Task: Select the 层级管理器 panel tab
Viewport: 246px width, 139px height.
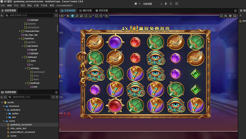Action: pos(9,11)
